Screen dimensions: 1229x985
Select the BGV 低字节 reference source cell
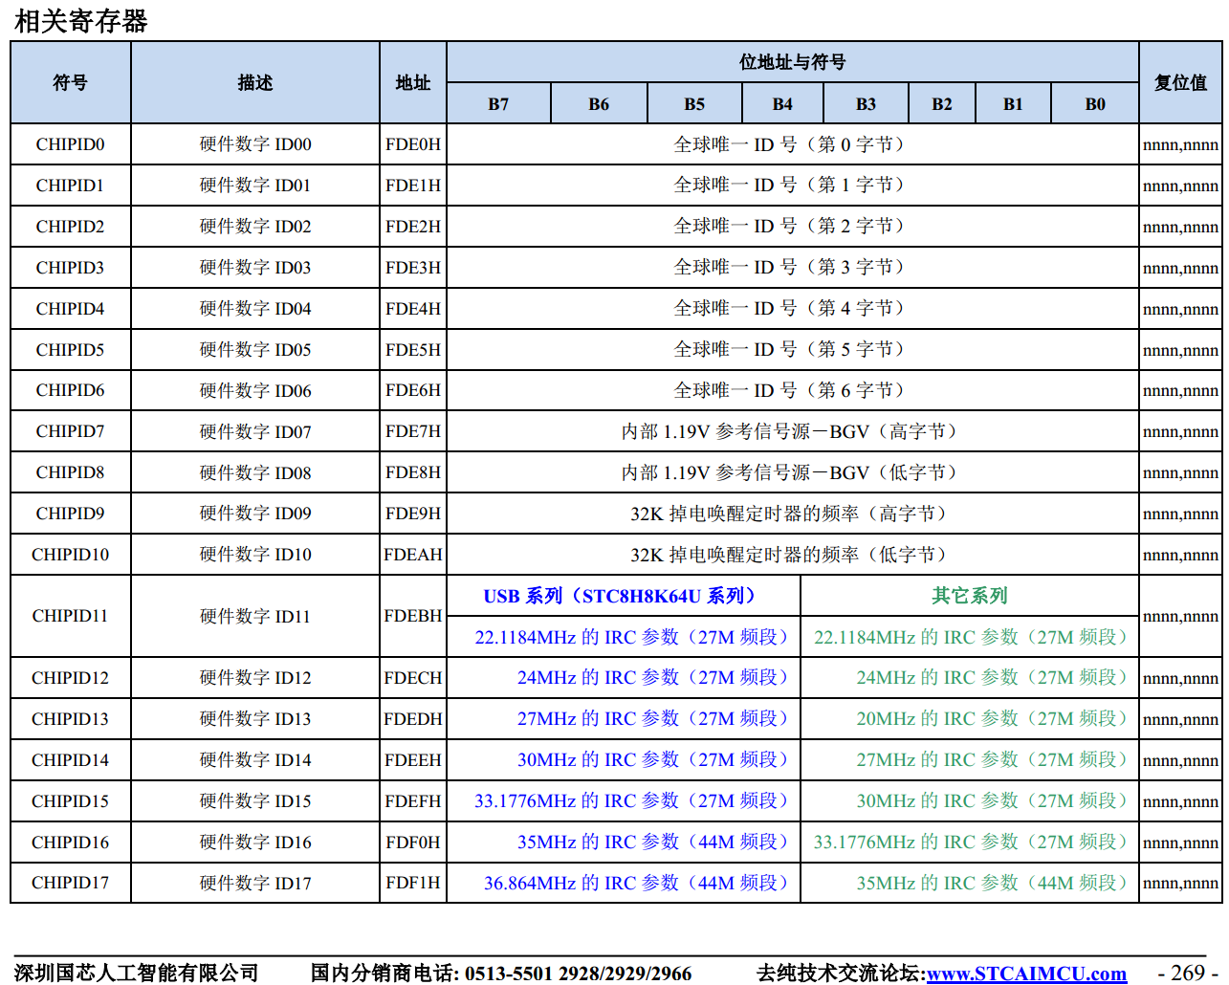pos(793,473)
